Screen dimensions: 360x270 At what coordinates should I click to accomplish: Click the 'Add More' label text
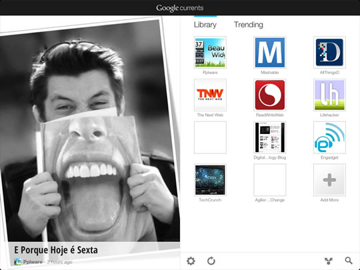[329, 200]
